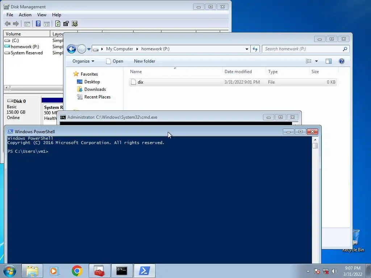Screen dimensions: 371x278
Task: Toggle the preview pane icon in Explorer
Action: 329,61
